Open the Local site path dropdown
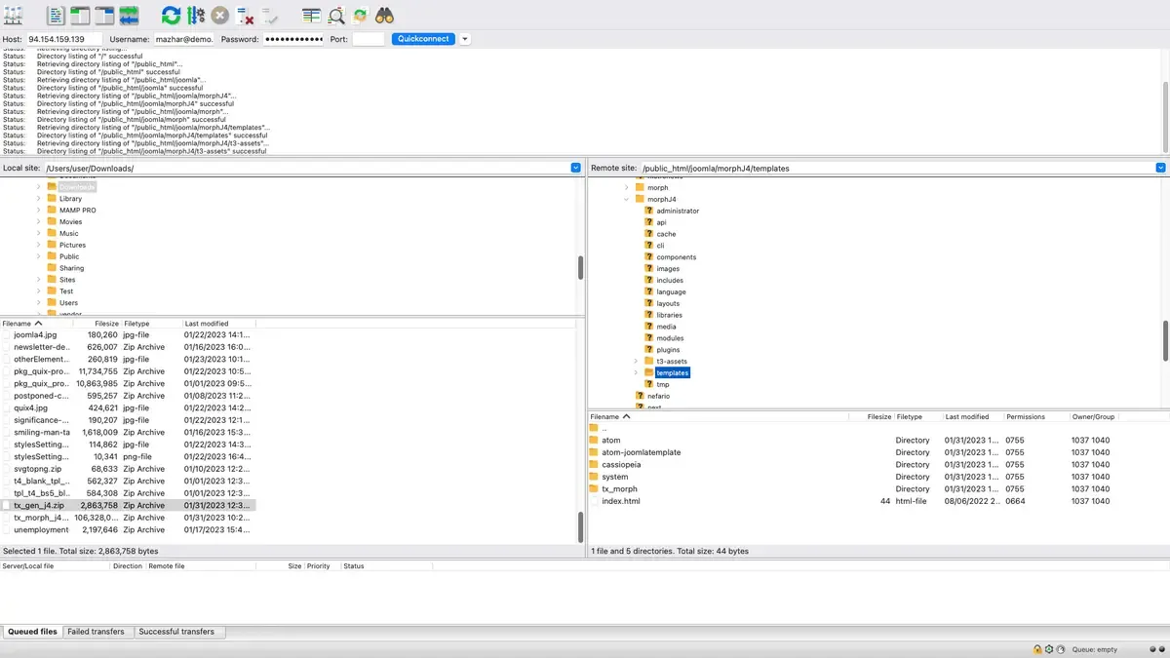This screenshot has width=1170, height=658. [576, 168]
